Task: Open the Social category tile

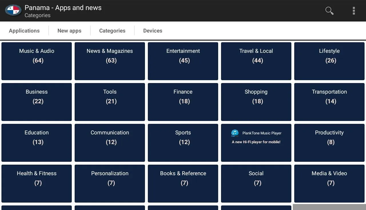Action: coord(256,183)
